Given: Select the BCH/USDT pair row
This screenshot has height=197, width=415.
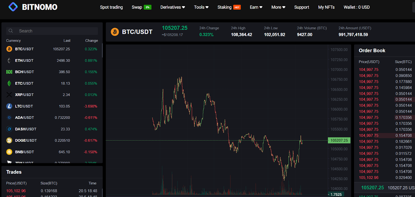Looking at the screenshot, I should pos(52,72).
